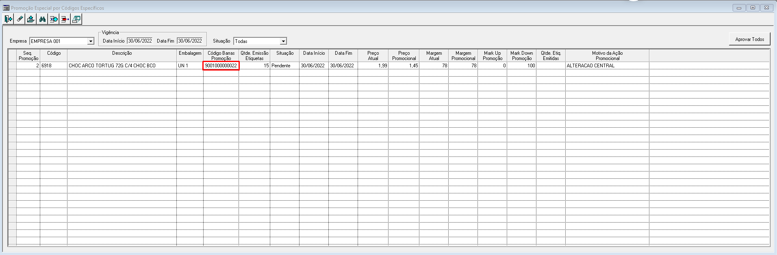
Task: Click the Pendente status cell
Action: (x=285, y=66)
